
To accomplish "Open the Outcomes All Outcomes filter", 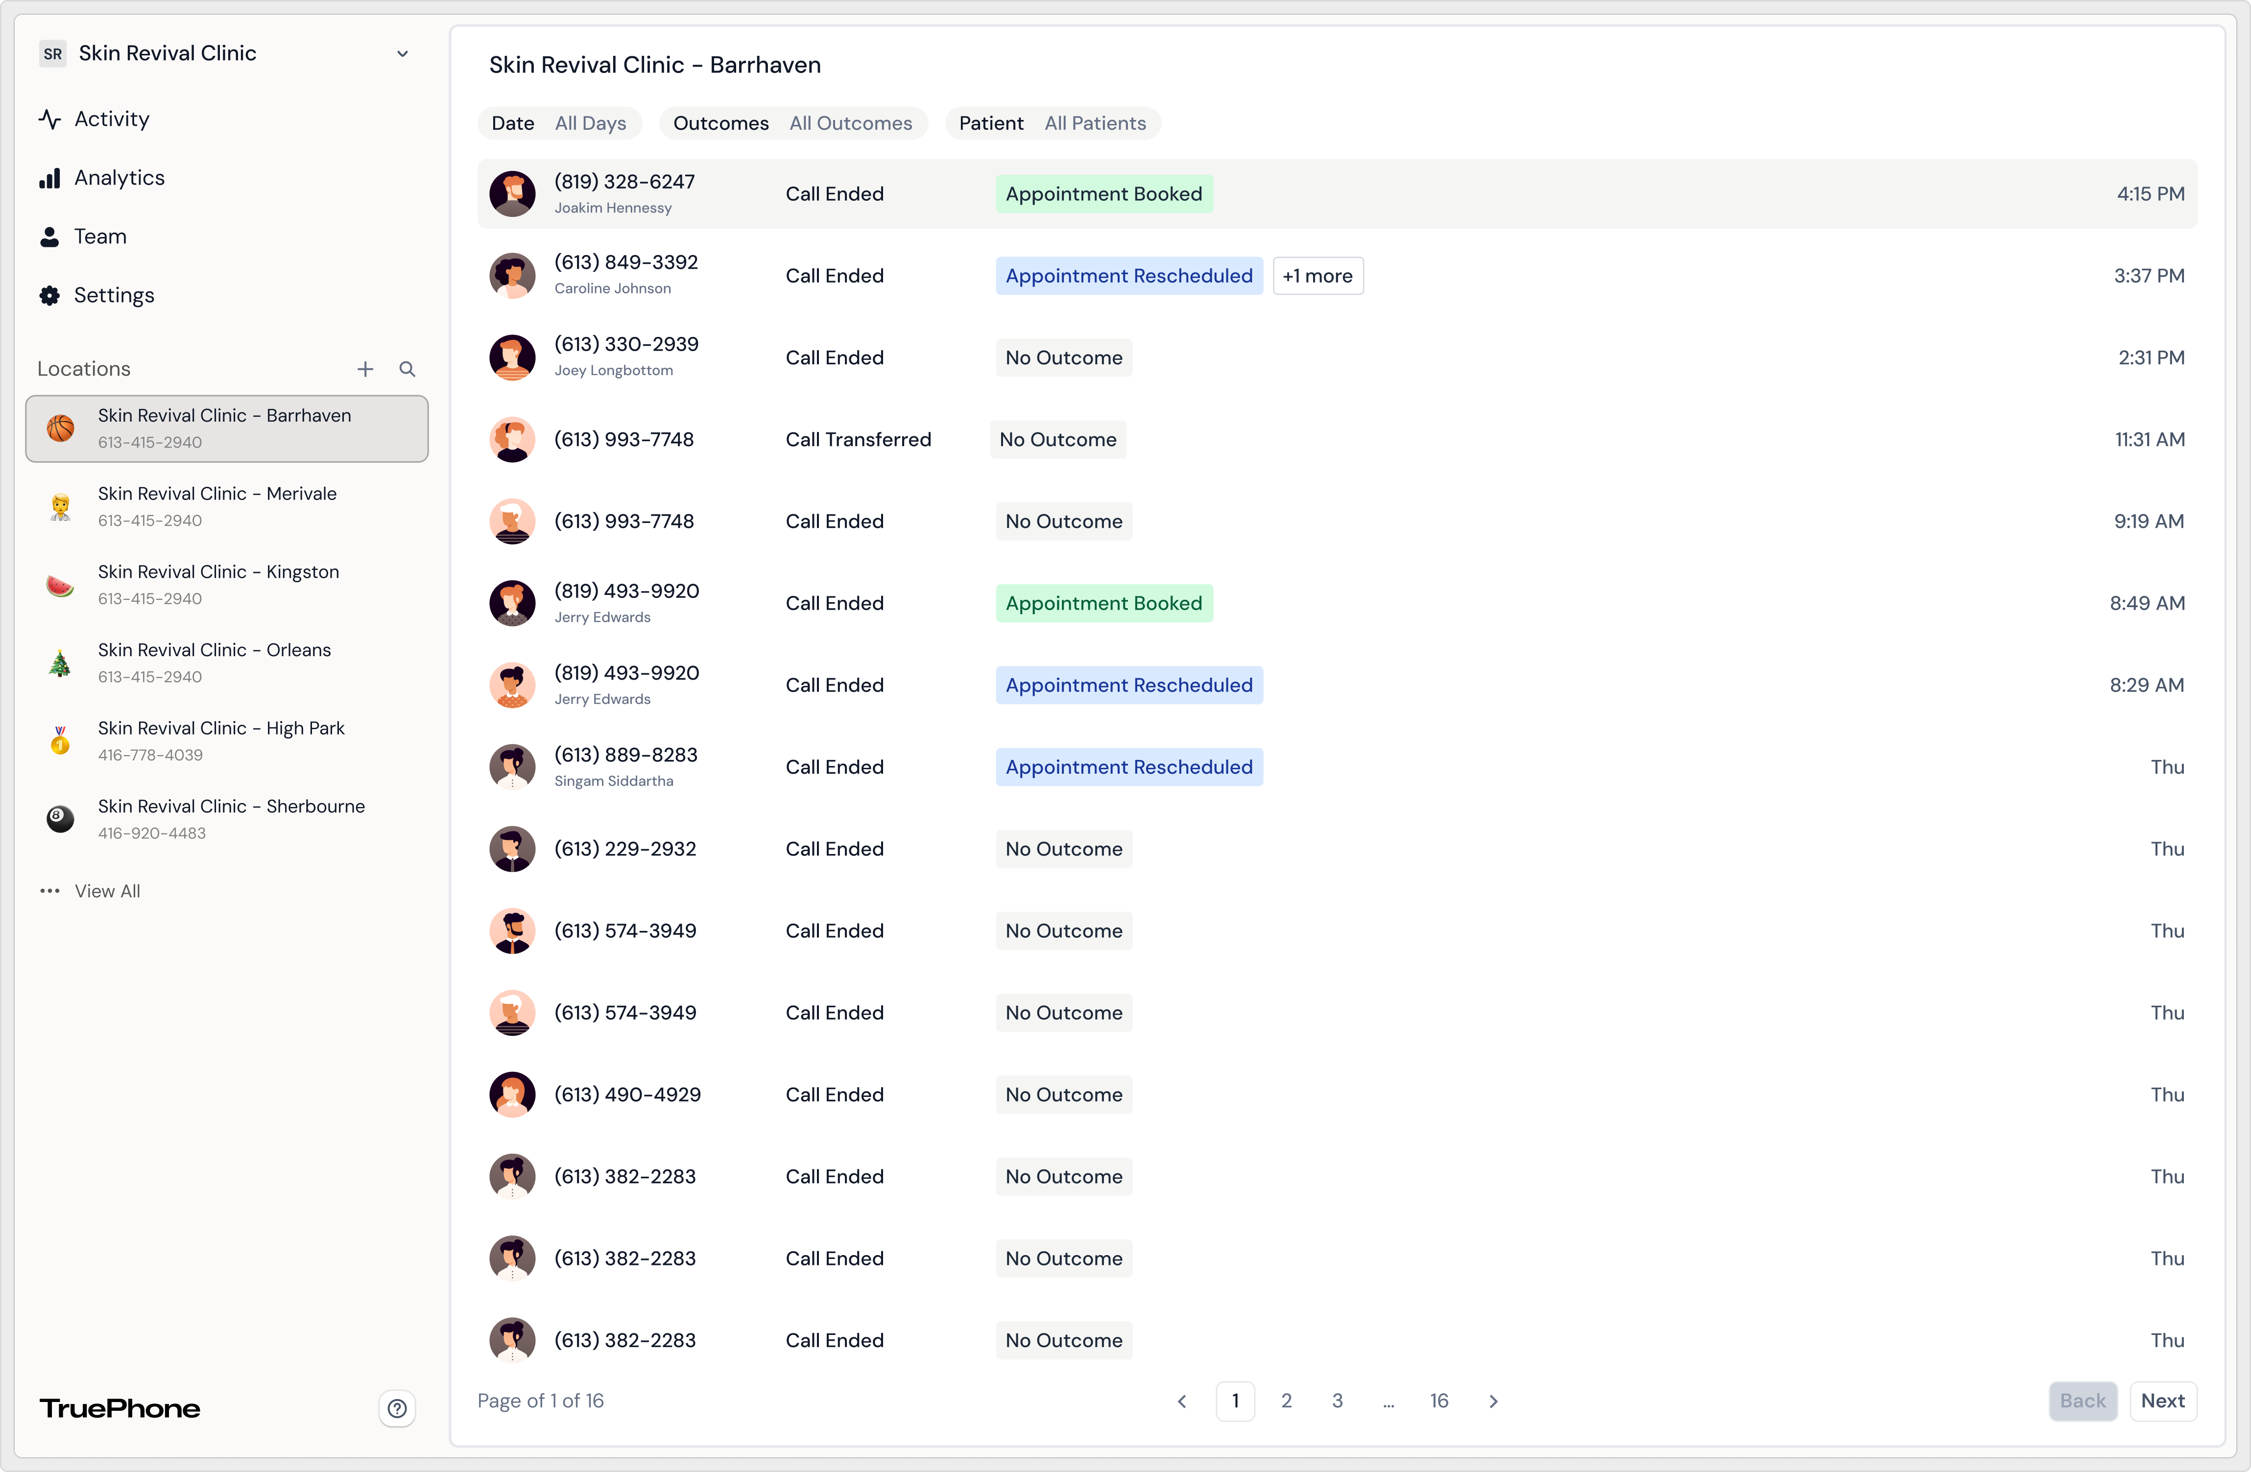I will (792, 123).
